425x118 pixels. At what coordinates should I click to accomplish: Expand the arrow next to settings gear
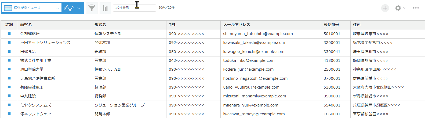(x=404, y=8)
